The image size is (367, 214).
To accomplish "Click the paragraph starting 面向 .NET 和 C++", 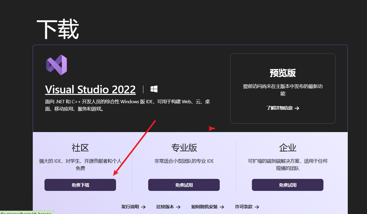I will click(127, 105).
